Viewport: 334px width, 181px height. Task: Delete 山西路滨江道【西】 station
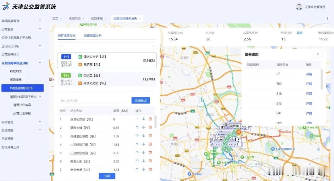coord(150,144)
